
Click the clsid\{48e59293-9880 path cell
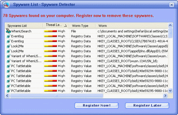pos(133,81)
